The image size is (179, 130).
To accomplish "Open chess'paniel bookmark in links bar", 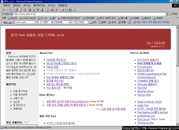I will (x=27, y=18).
